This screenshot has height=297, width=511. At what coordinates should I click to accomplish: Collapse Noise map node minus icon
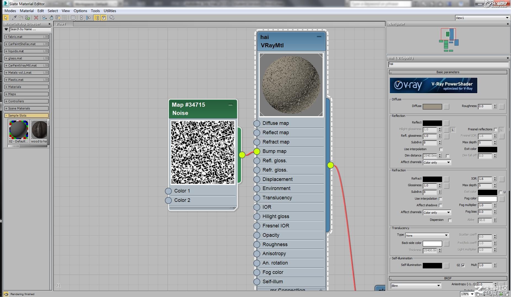[231, 105]
